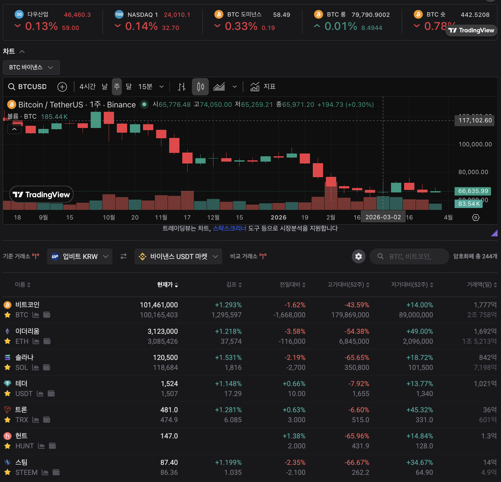Select the 주 weekly interval
This screenshot has height=482, width=501.
click(x=117, y=87)
